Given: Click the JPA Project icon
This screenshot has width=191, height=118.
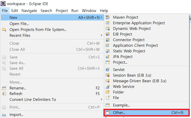Looking at the screenshot, I should pyautogui.click(x=108, y=57).
